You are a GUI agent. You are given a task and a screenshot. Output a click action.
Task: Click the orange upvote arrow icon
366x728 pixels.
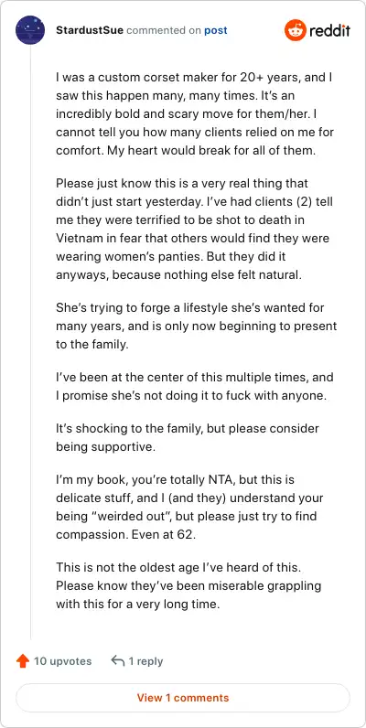(x=22, y=661)
